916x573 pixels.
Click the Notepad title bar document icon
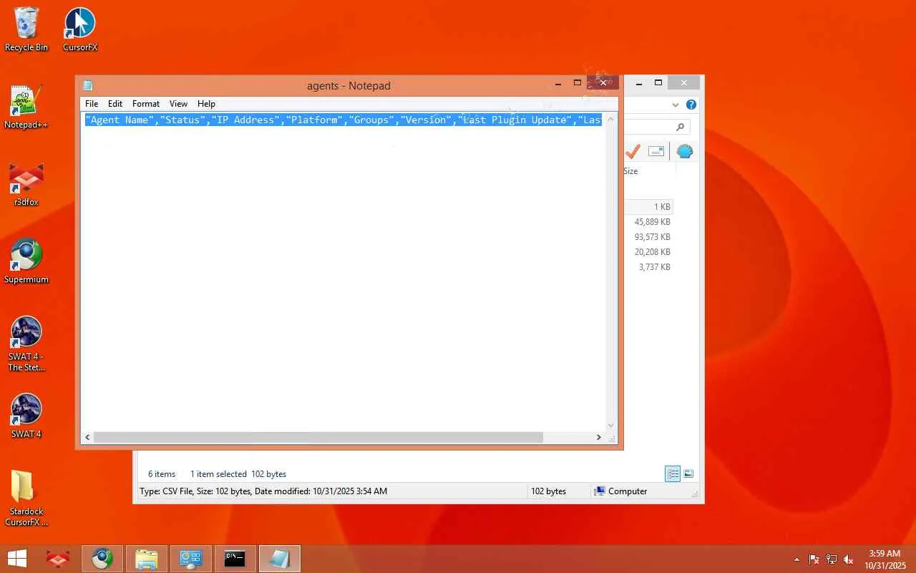tap(88, 86)
